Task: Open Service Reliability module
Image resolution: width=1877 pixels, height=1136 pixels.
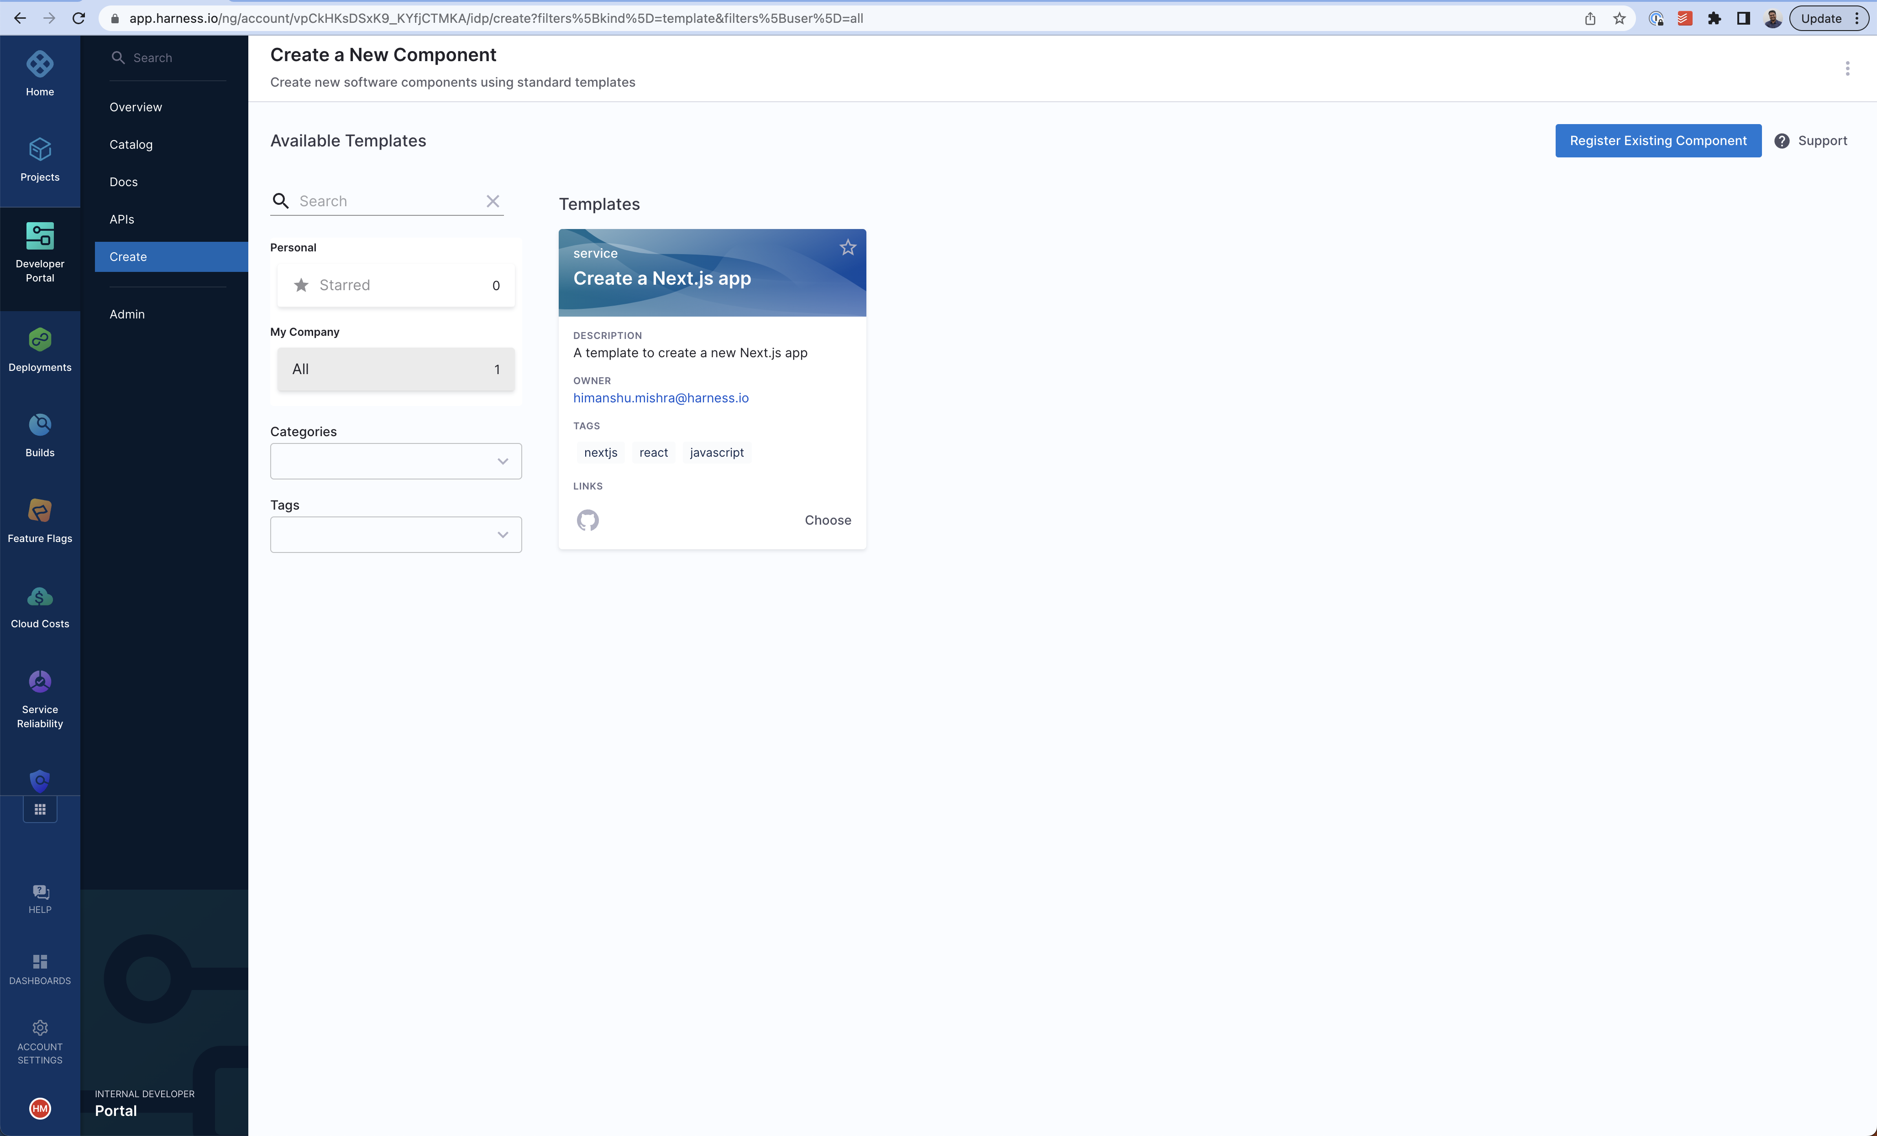Action: point(40,682)
